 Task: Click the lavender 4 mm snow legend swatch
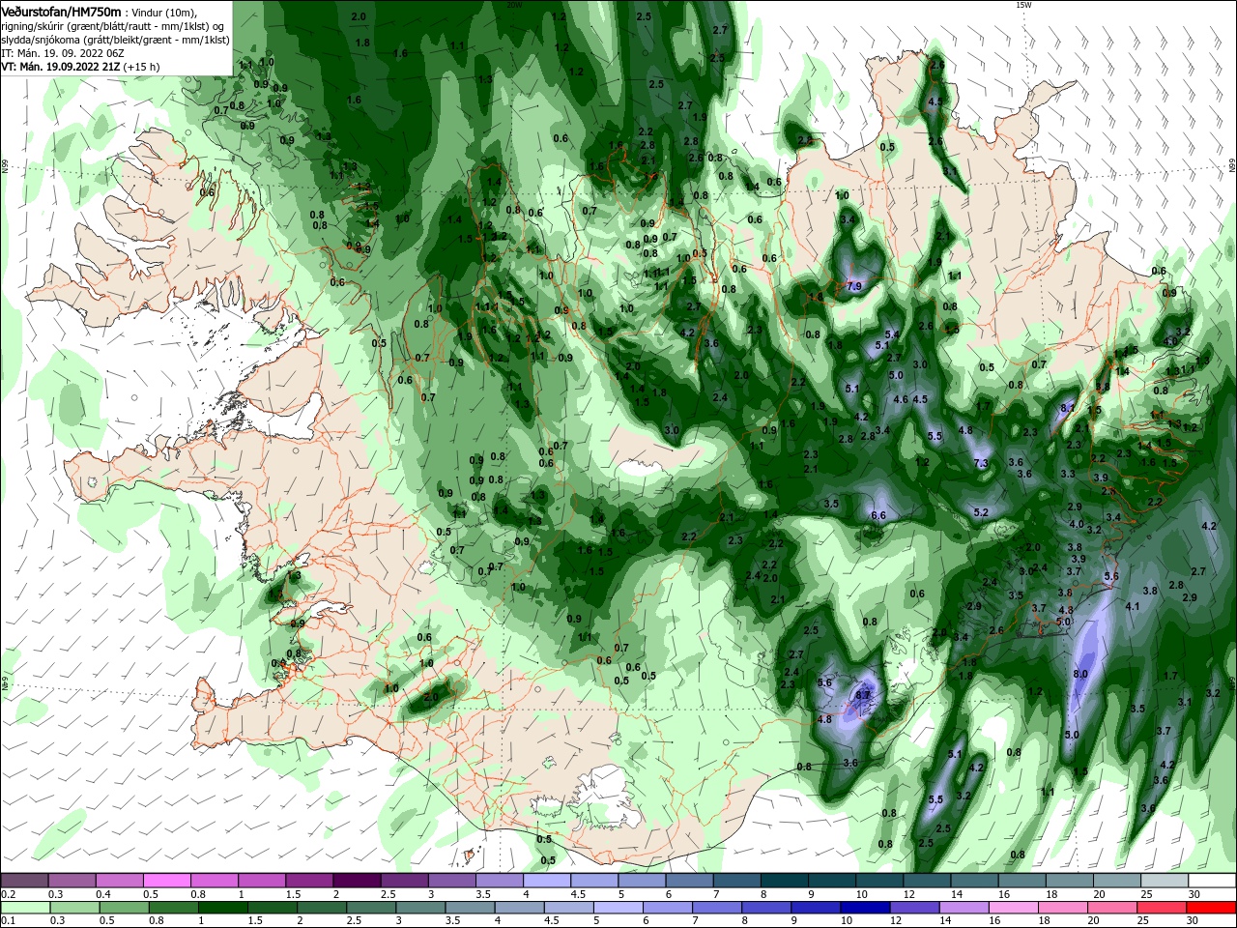coord(546,881)
